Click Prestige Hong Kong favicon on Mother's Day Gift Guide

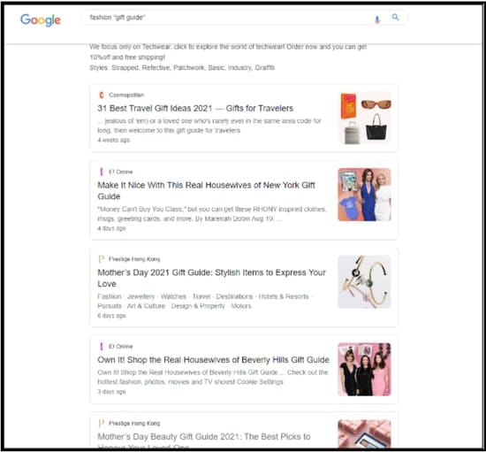click(x=102, y=259)
